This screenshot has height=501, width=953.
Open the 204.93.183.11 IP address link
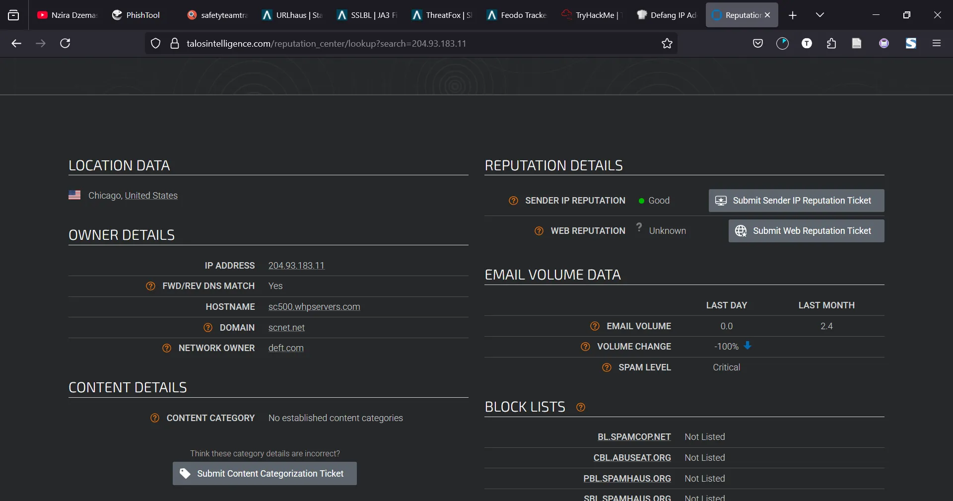point(296,266)
